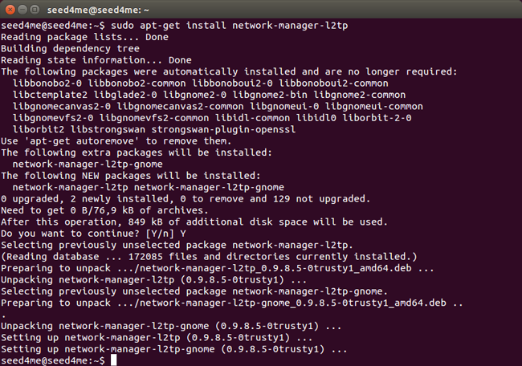
Task: Click the 'Setting up network-manager-l2tp-gnome' line
Action: click(x=174, y=349)
